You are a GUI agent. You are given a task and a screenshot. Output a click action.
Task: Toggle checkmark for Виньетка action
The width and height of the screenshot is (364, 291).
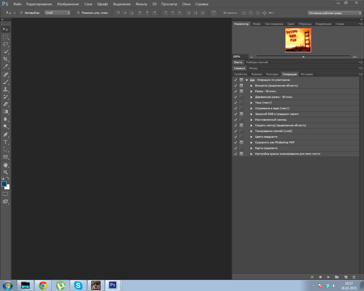coord(235,85)
